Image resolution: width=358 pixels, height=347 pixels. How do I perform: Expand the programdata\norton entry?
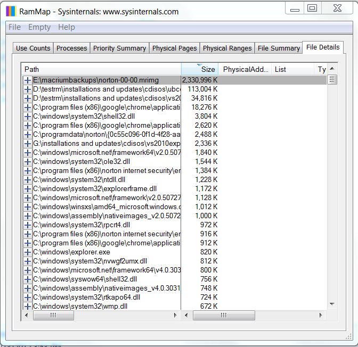click(28, 135)
